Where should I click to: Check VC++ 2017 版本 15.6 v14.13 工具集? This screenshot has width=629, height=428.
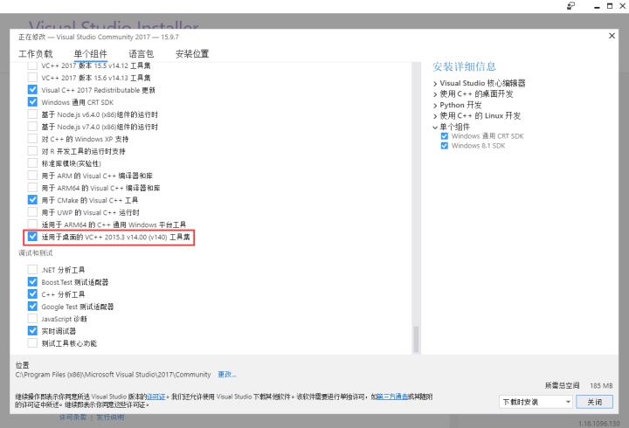(x=32, y=78)
